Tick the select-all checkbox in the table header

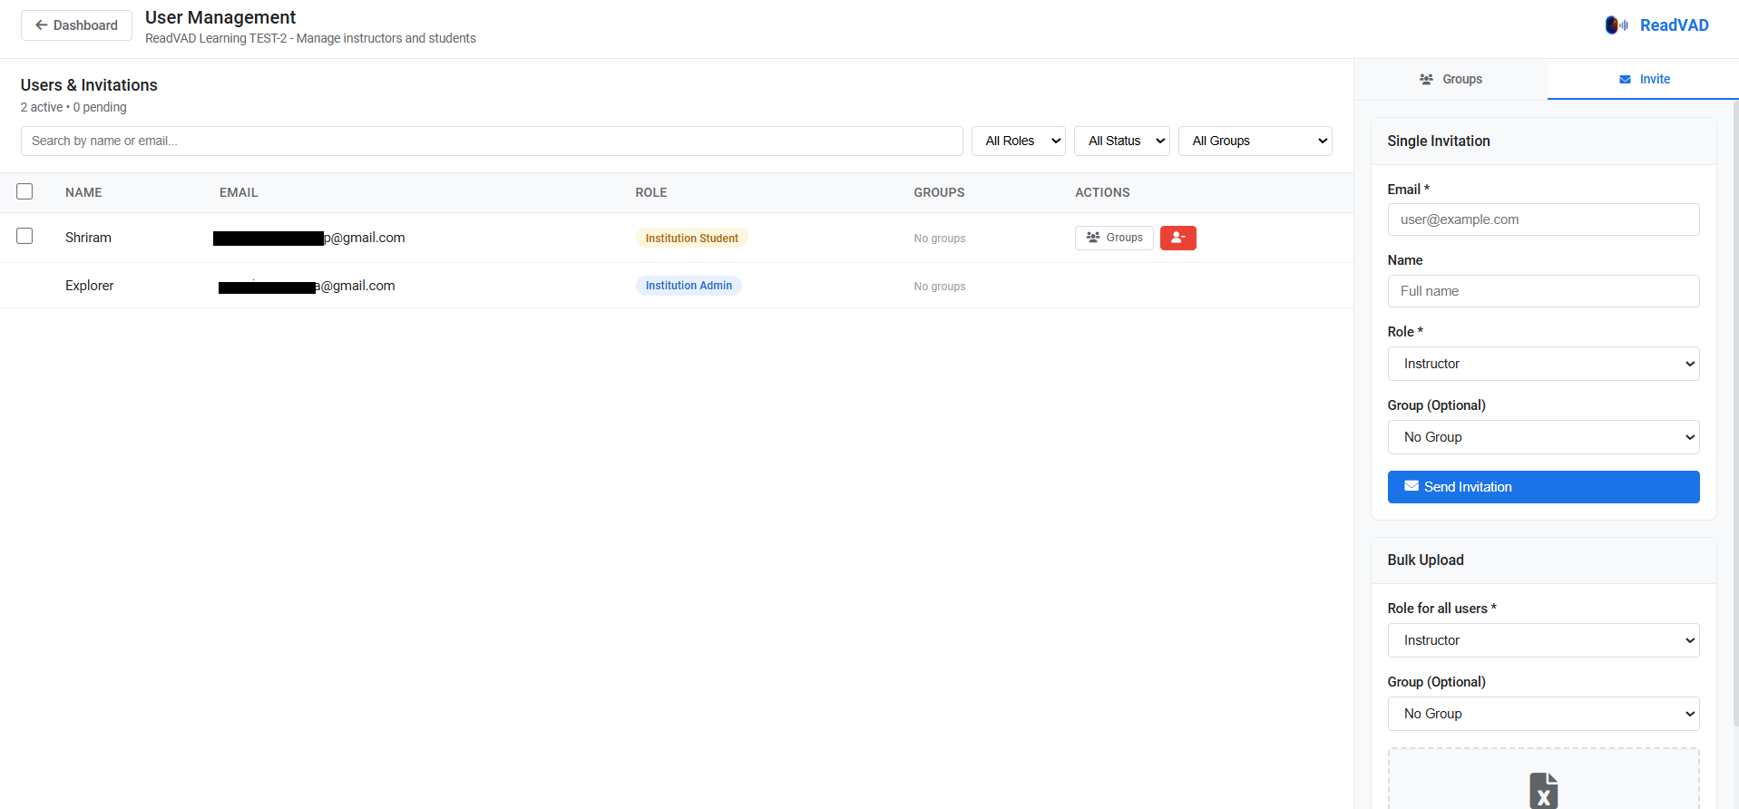click(24, 191)
